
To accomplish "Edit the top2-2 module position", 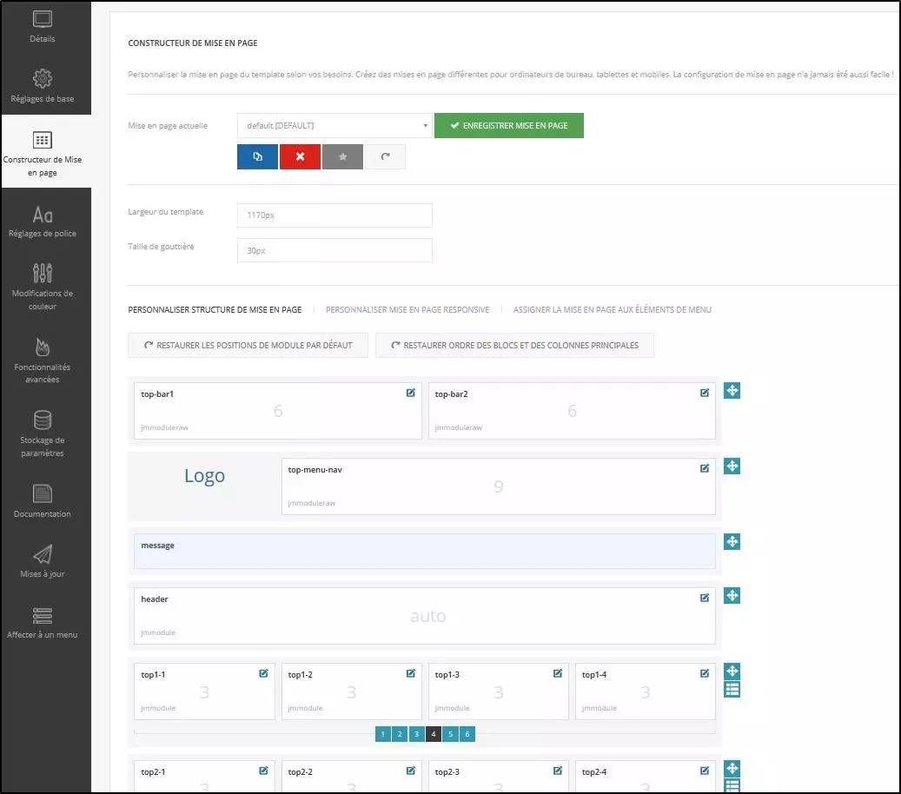I will pyautogui.click(x=411, y=771).
